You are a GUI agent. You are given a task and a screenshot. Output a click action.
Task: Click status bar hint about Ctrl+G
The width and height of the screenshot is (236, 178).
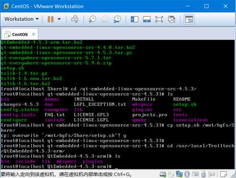66,174
